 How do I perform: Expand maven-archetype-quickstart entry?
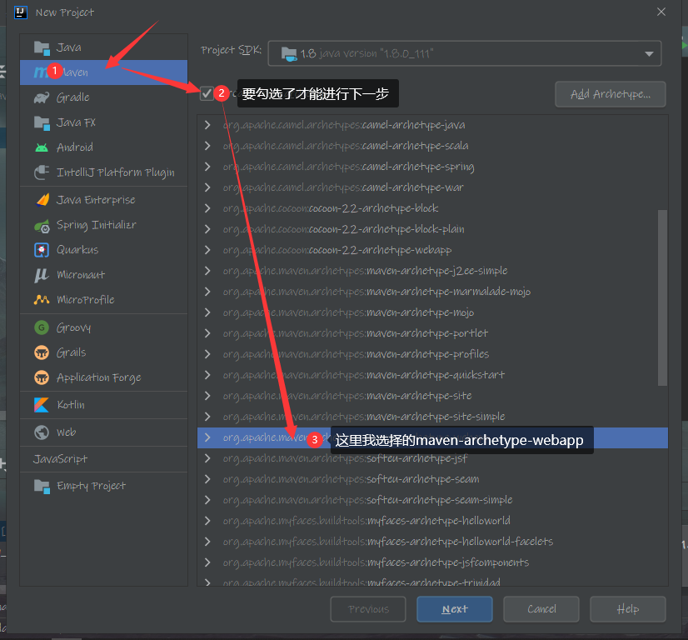click(x=207, y=375)
